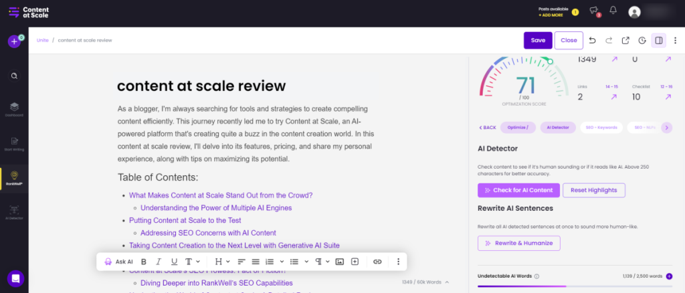The image size is (685, 293).
Task: Click the heading H icon
Action: (219, 262)
